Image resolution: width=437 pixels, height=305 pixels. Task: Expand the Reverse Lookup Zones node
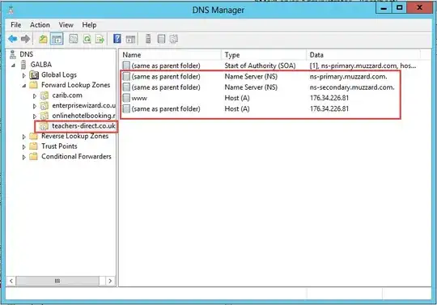pos(24,137)
